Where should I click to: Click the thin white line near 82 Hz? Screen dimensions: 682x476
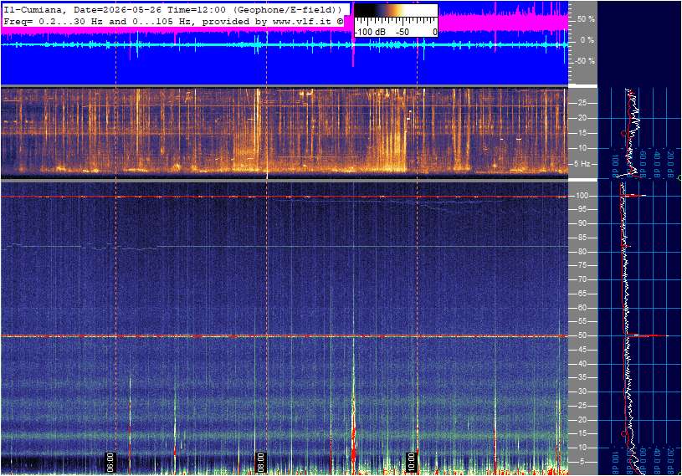[285, 247]
